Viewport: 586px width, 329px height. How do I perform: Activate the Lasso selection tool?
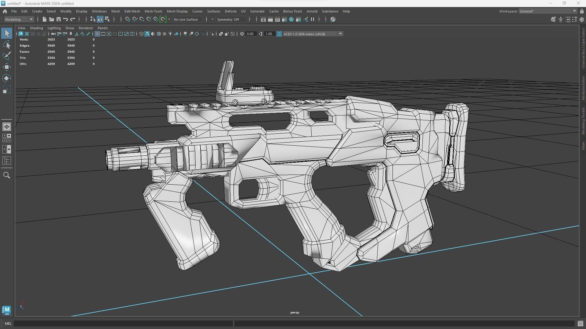[x=6, y=45]
